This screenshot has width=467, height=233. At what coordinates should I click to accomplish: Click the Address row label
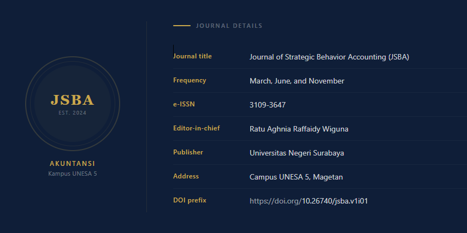[x=186, y=176]
